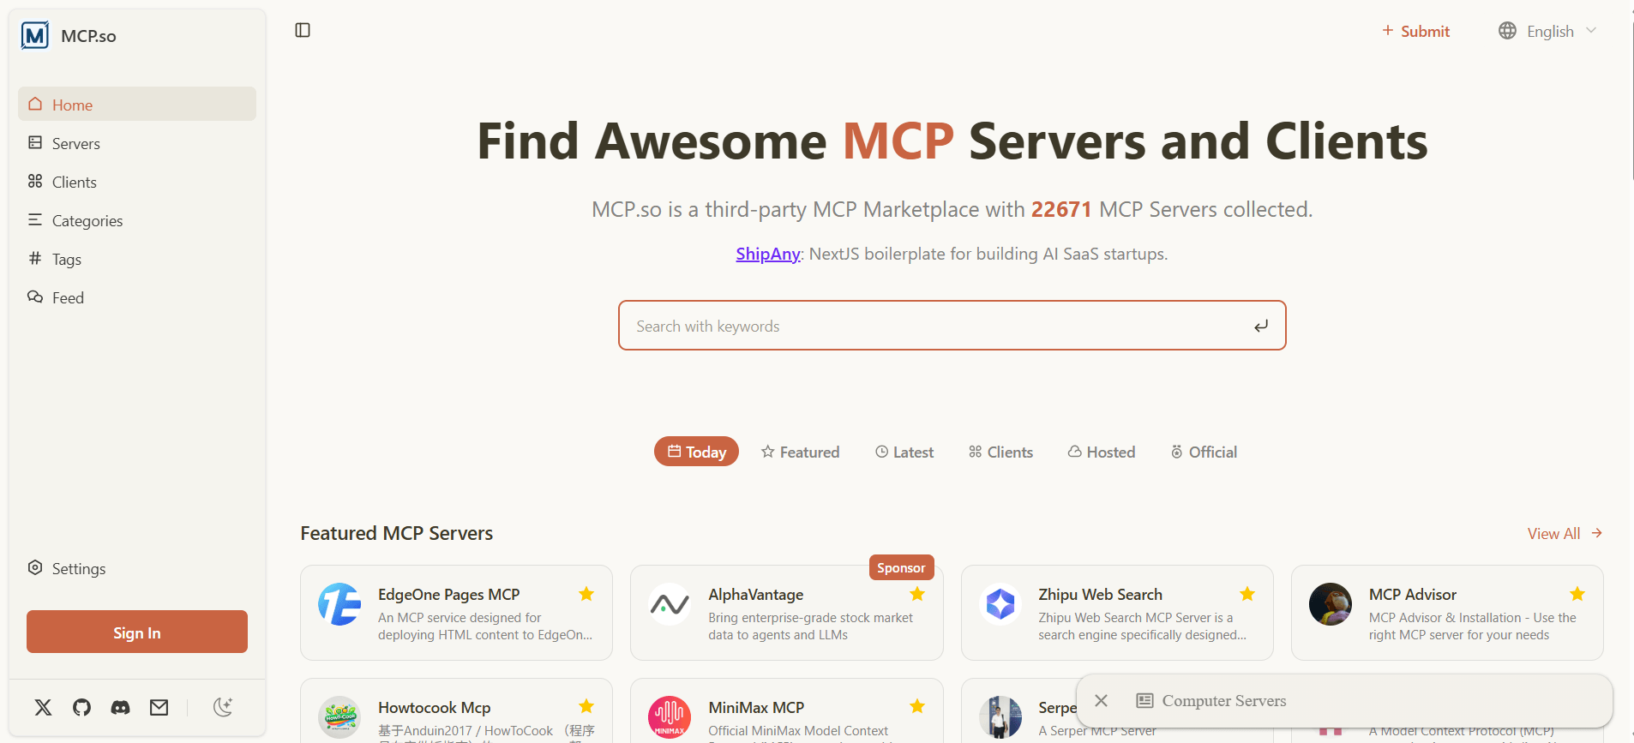
Task: Open Tags in sidebar
Action: [x=137, y=259]
